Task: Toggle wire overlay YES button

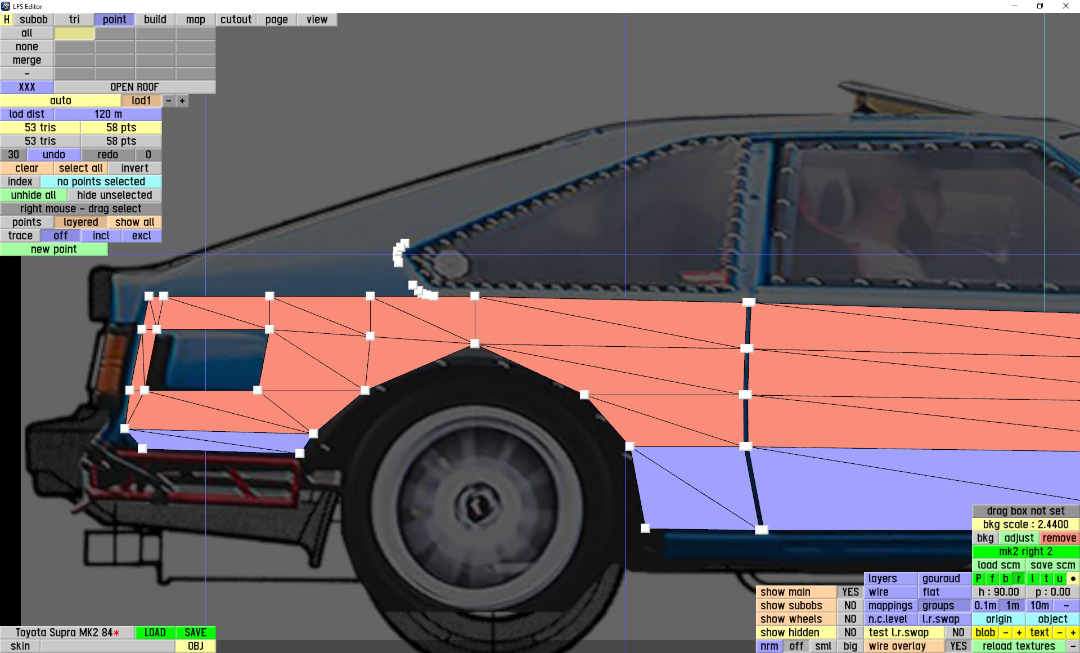Action: [958, 646]
